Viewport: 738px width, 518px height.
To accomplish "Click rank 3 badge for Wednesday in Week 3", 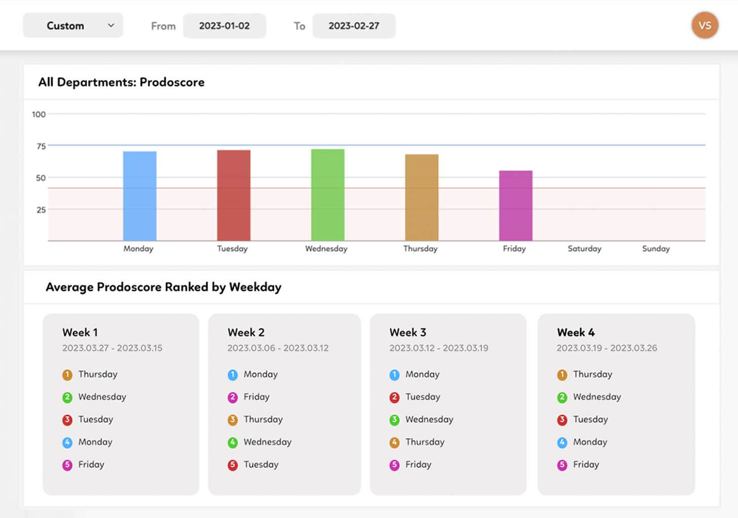I will tap(394, 420).
